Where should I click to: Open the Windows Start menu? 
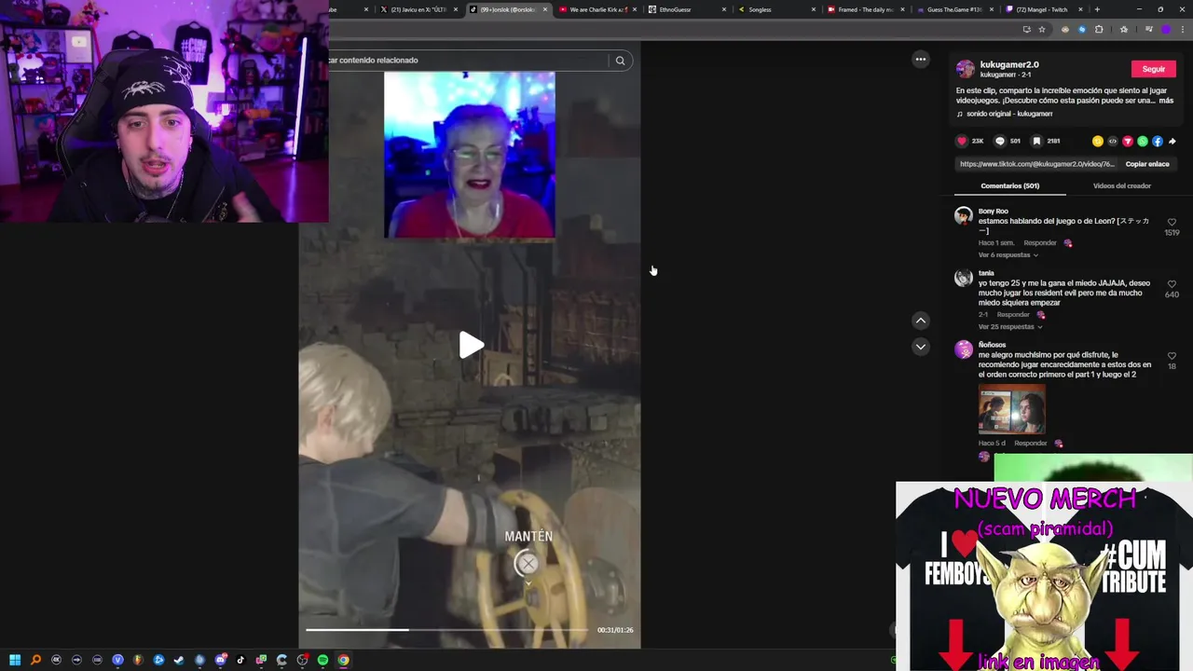tap(15, 660)
